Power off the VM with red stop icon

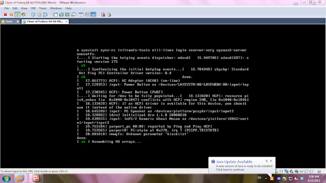click(x=6, y=15)
